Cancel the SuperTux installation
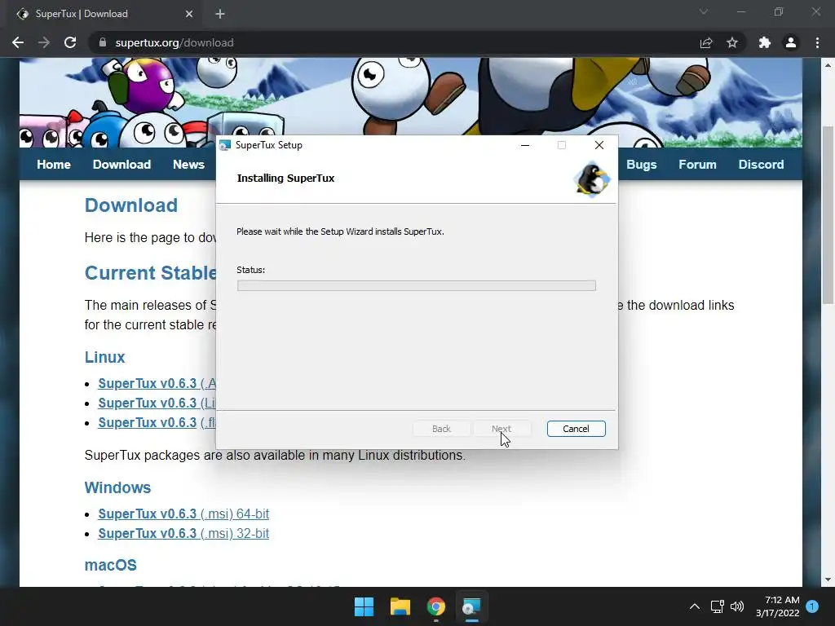The height and width of the screenshot is (626, 835). click(577, 429)
